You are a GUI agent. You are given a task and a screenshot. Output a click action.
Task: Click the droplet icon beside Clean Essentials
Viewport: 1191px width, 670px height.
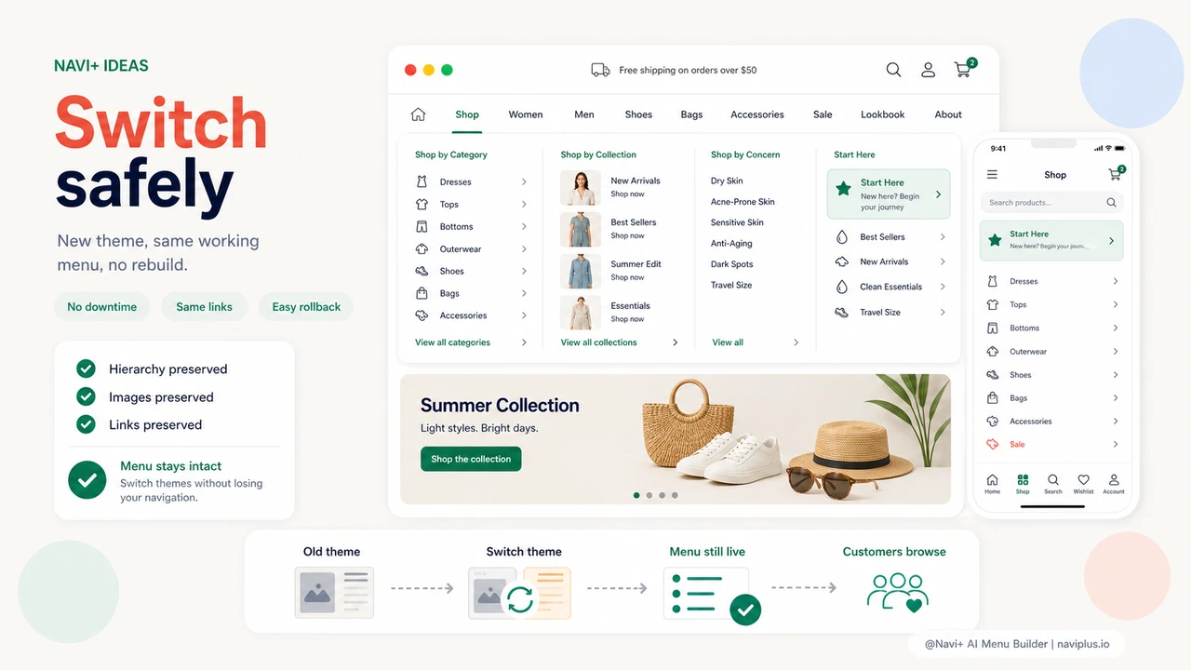(x=842, y=287)
